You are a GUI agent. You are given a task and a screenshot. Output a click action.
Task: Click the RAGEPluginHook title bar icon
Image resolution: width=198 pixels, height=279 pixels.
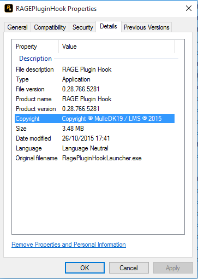[9, 8]
